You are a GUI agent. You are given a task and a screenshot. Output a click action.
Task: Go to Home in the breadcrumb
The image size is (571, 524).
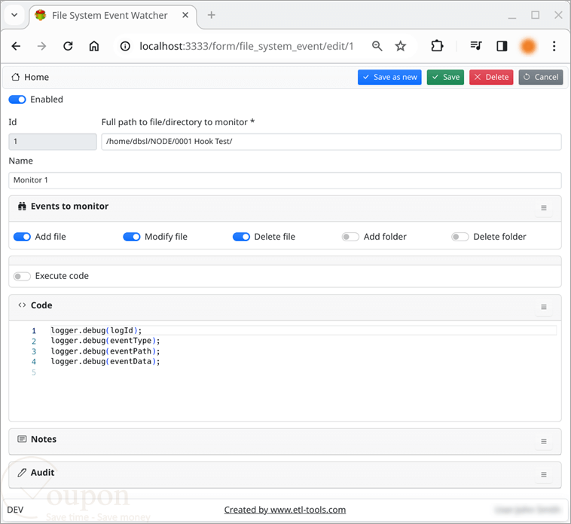click(30, 77)
